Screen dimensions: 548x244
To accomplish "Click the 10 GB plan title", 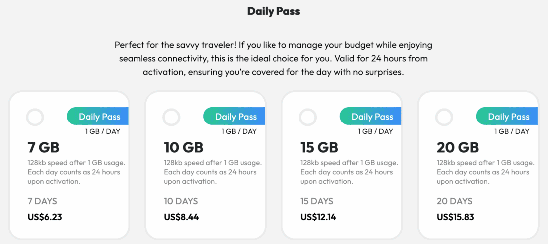I will [183, 147].
